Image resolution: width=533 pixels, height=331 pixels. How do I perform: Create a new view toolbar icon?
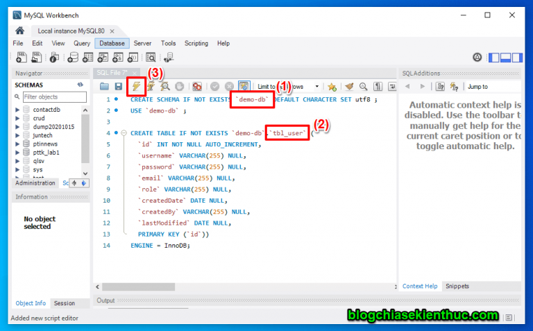(103, 58)
